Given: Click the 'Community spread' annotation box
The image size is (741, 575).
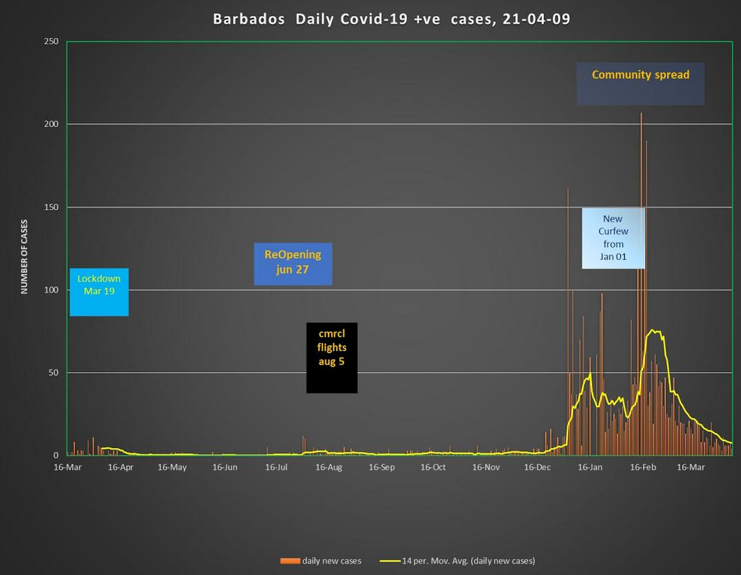Looking at the screenshot, I should click(x=640, y=82).
